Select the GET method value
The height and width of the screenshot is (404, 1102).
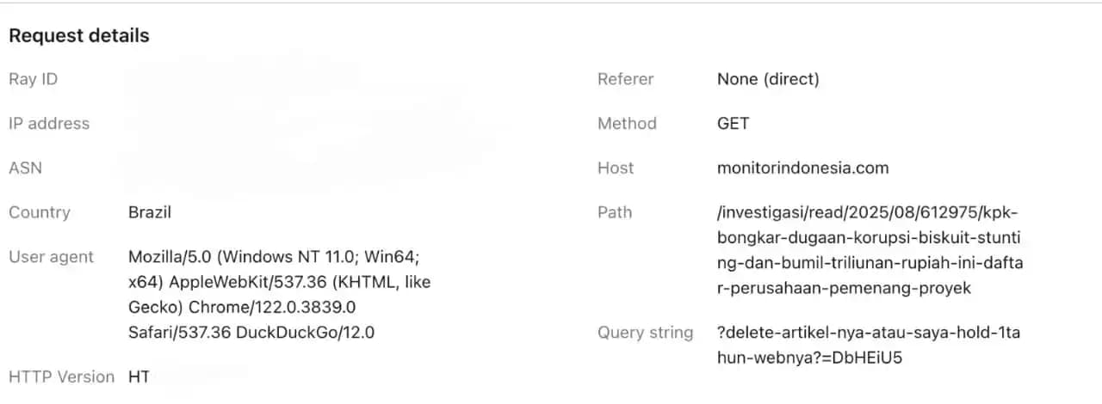point(734,124)
